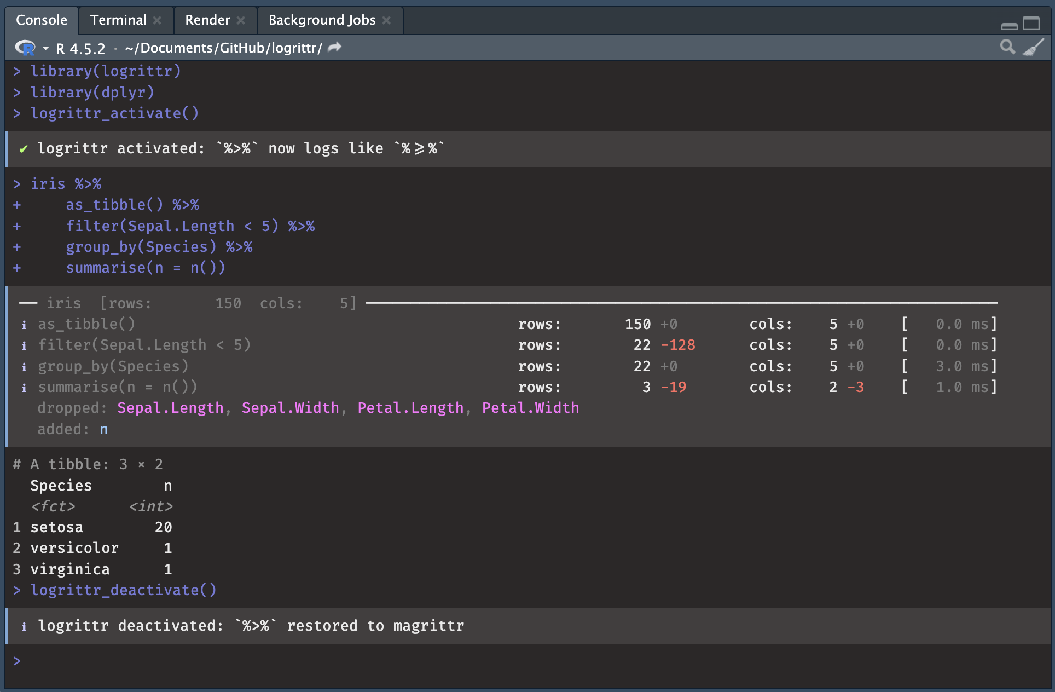
Task: Click the summarise(n = n()) input line
Action: 146,268
